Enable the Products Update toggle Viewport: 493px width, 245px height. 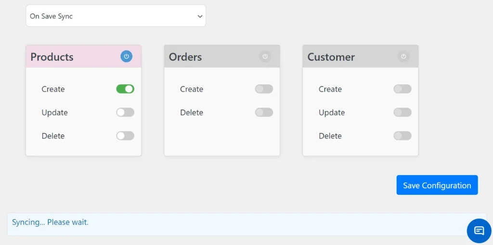point(125,112)
